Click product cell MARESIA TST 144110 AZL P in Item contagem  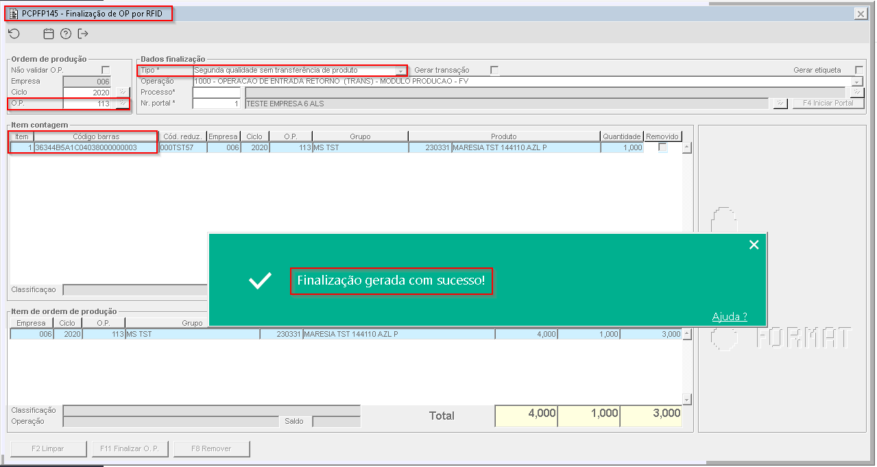point(526,147)
